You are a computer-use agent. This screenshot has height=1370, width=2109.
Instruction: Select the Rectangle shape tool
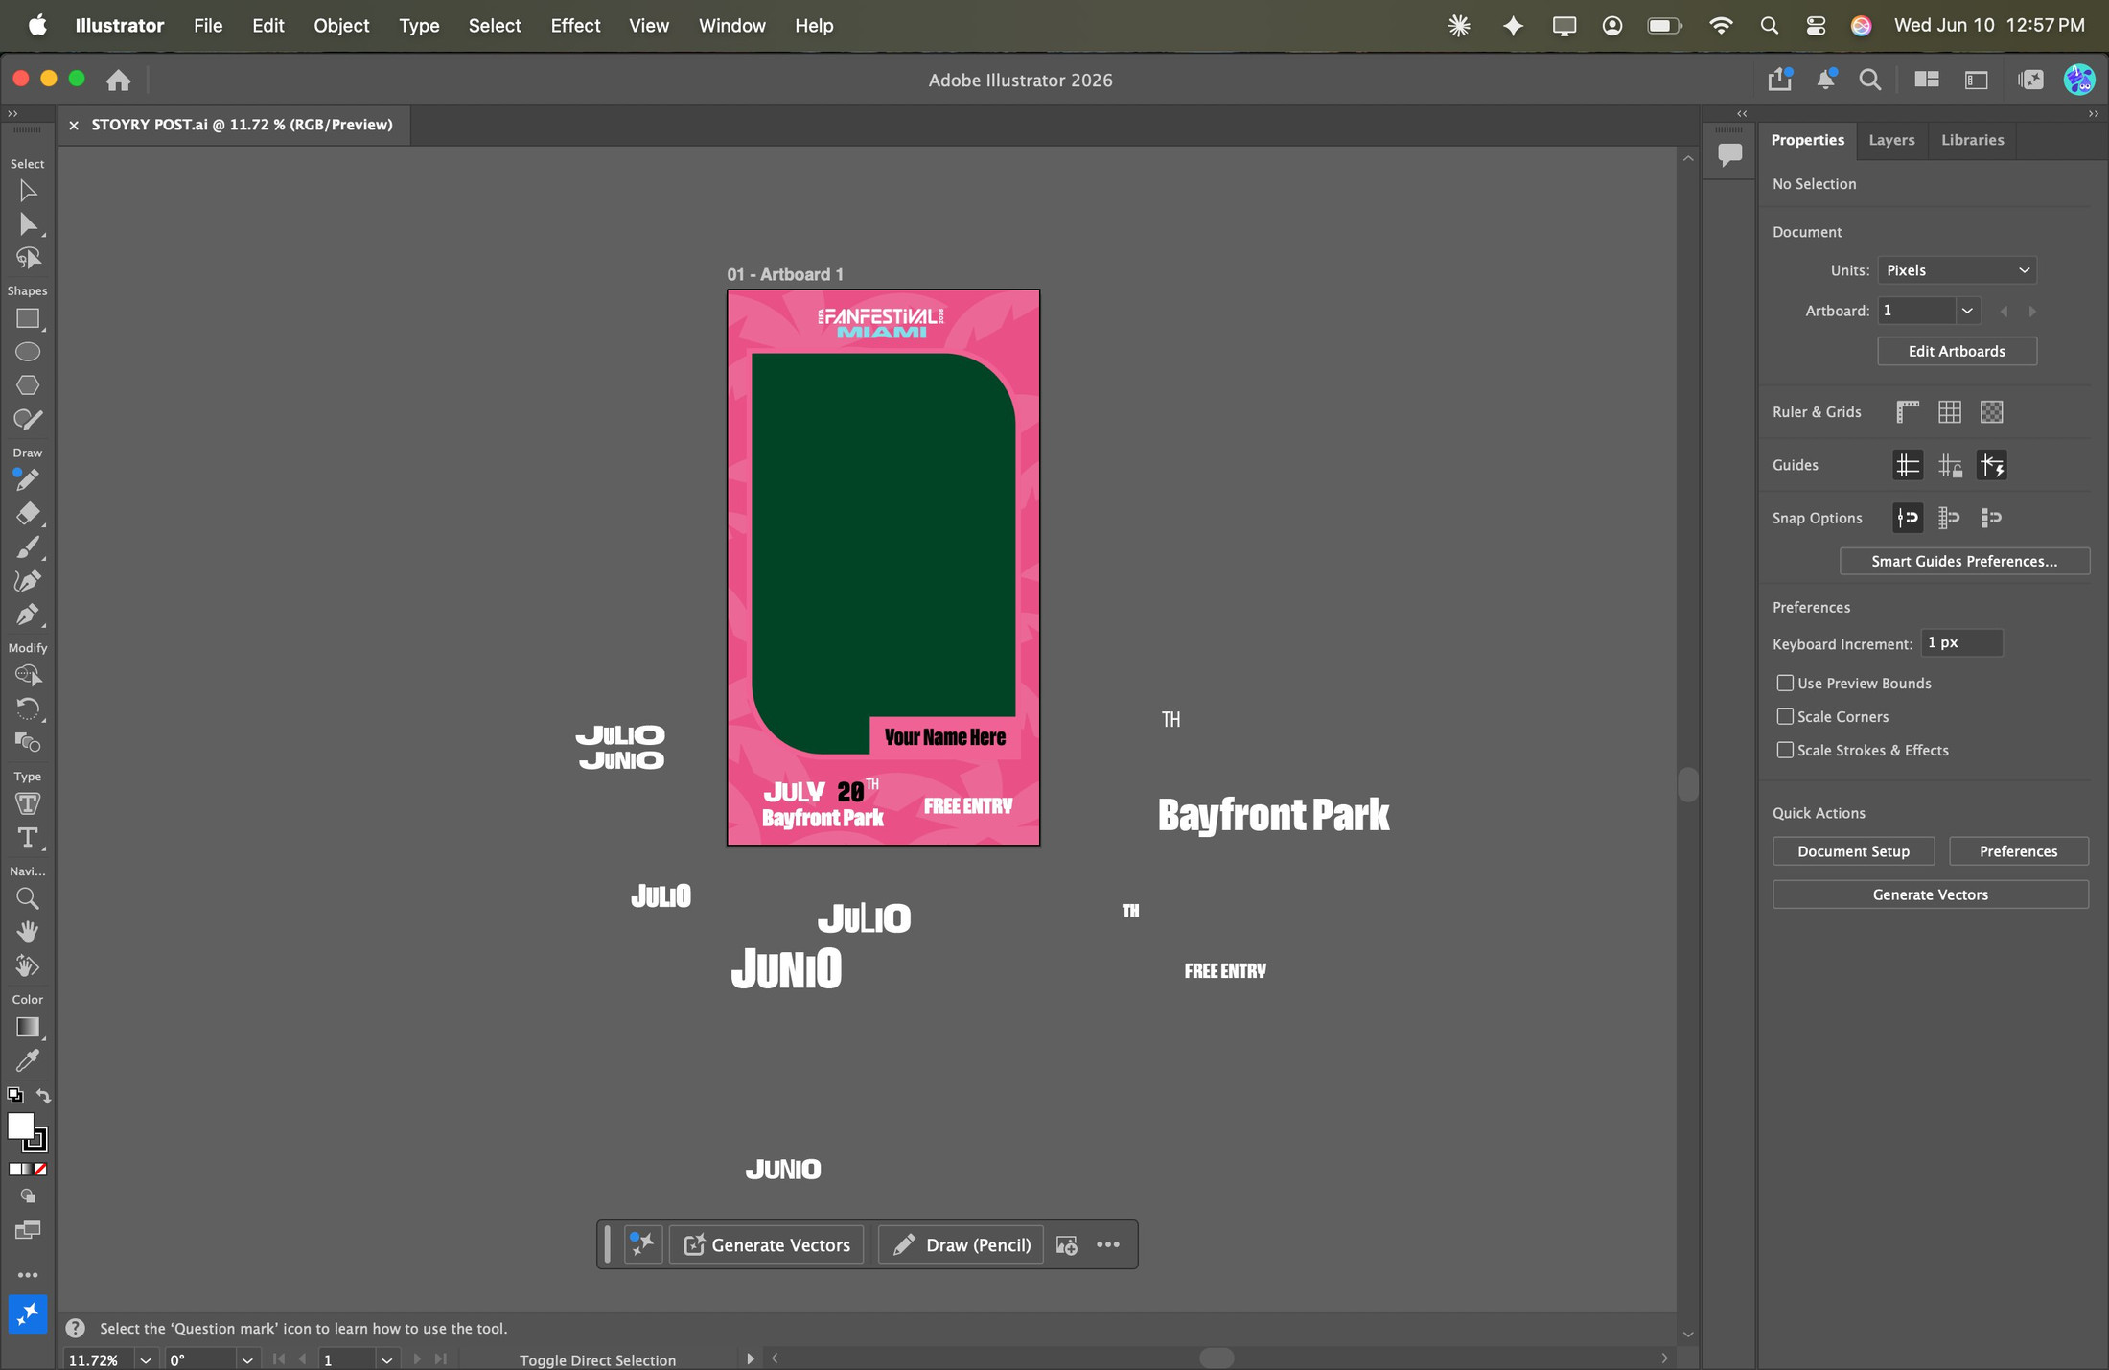(x=27, y=318)
